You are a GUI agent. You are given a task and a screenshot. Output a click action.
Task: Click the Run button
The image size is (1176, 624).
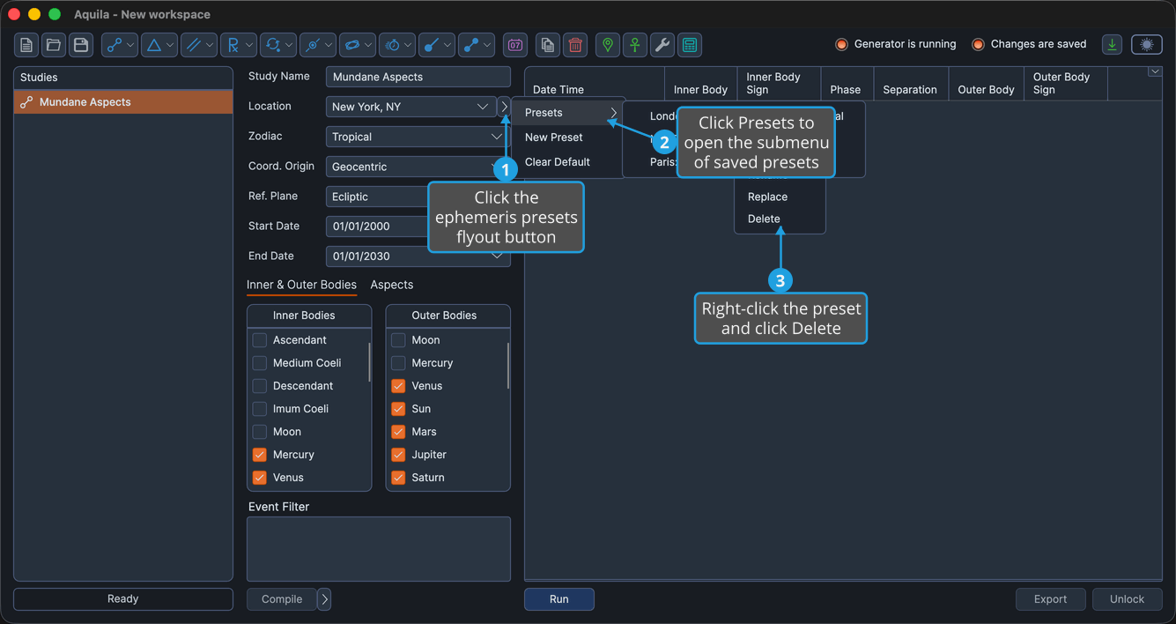tap(559, 599)
